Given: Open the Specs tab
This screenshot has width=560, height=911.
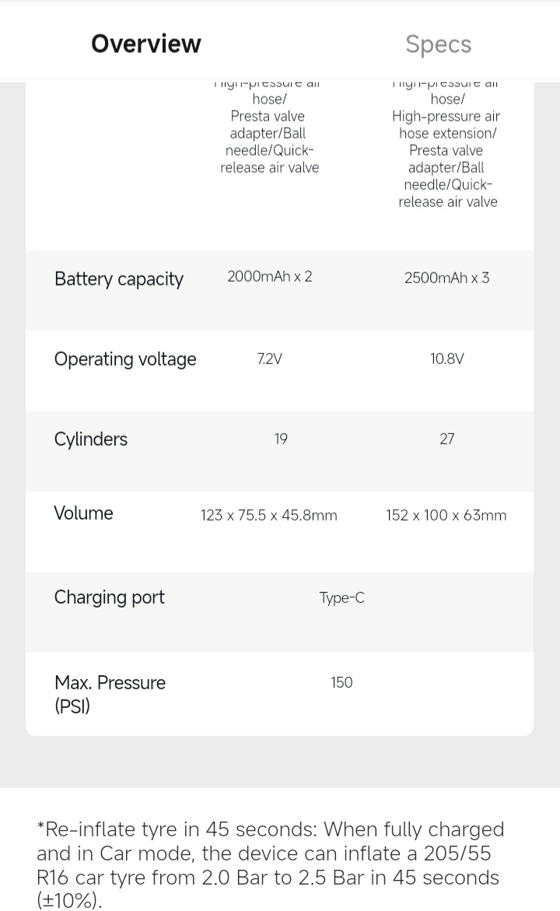Looking at the screenshot, I should (438, 44).
